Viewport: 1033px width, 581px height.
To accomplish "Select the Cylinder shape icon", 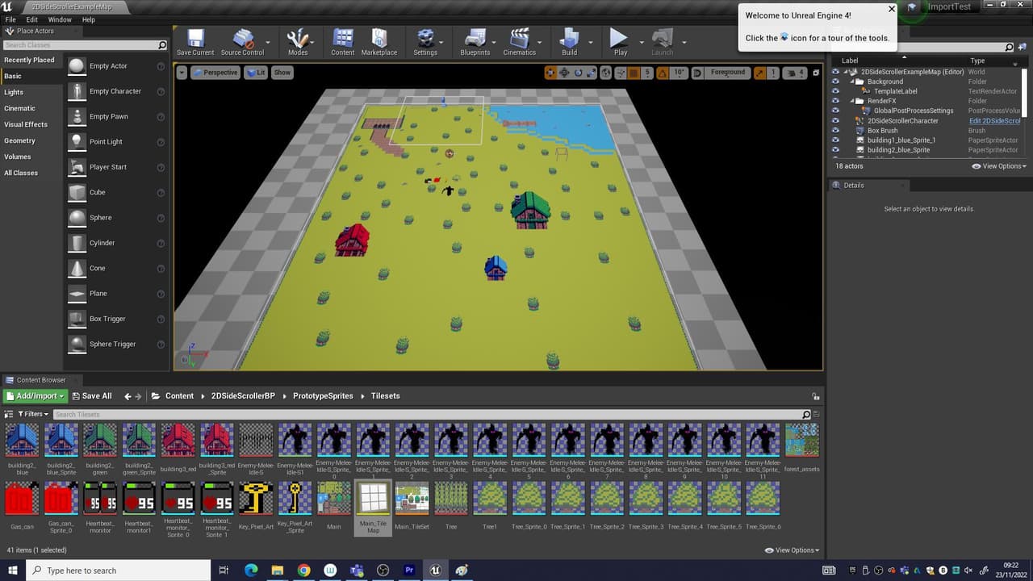I will coord(77,243).
